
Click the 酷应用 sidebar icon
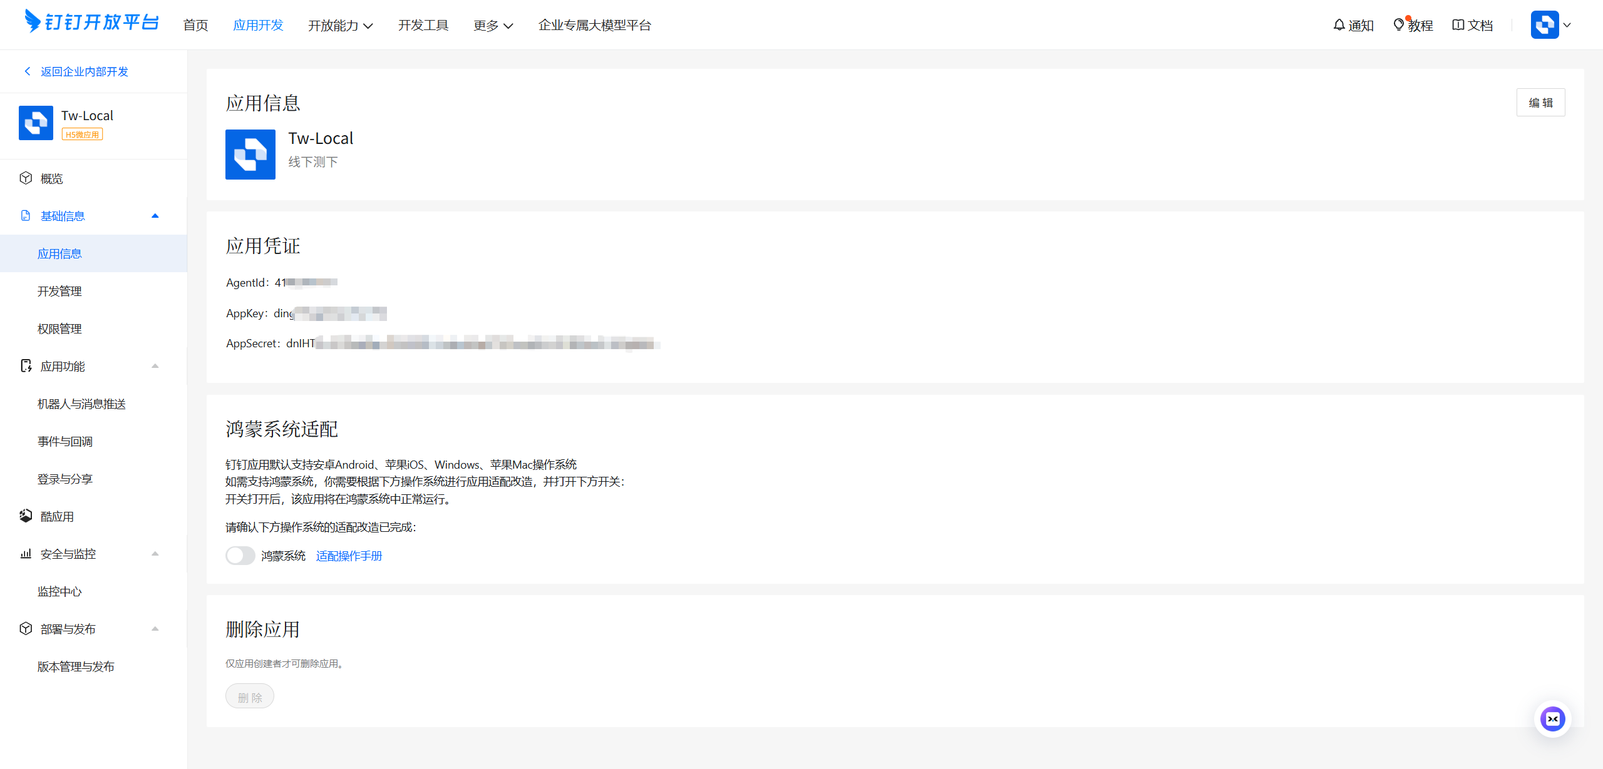pyautogui.click(x=26, y=516)
